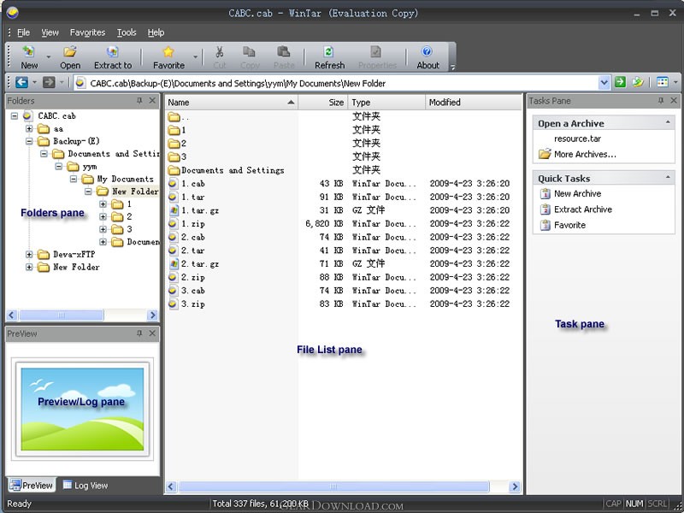This screenshot has height=513, width=684.
Task: Select the 2.tar.gz file icon
Action: pos(174,264)
